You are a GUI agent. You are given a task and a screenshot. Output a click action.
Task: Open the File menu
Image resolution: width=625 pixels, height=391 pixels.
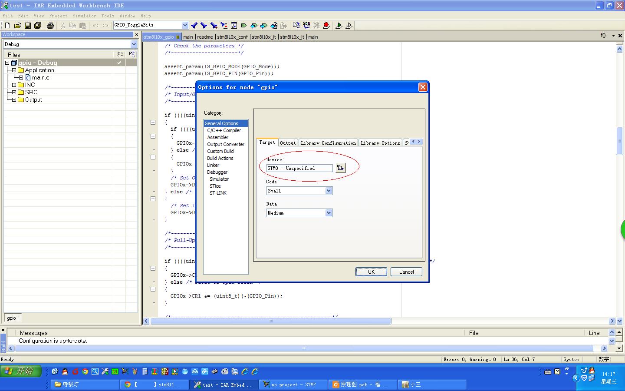[7, 16]
